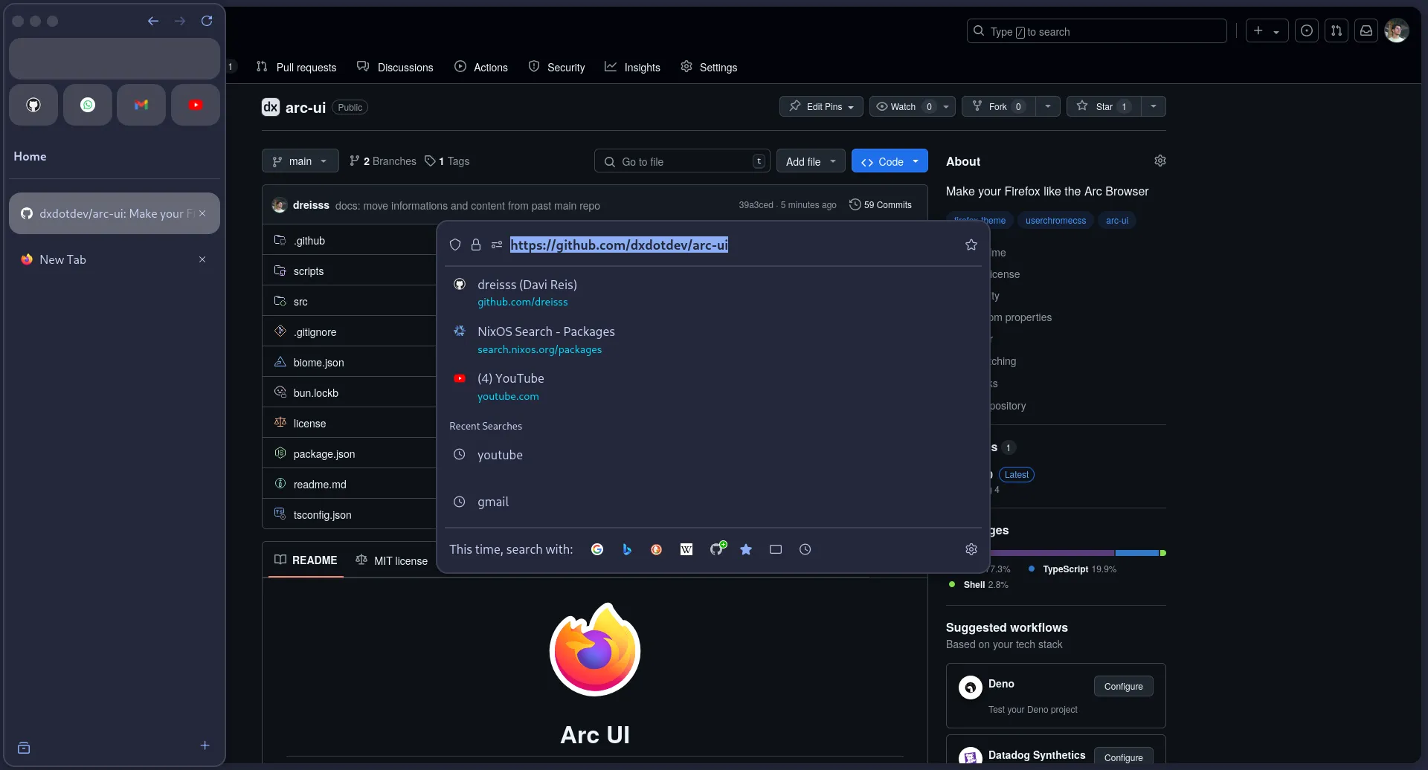Open the main branch dropdown
The image size is (1428, 770).
coord(300,161)
